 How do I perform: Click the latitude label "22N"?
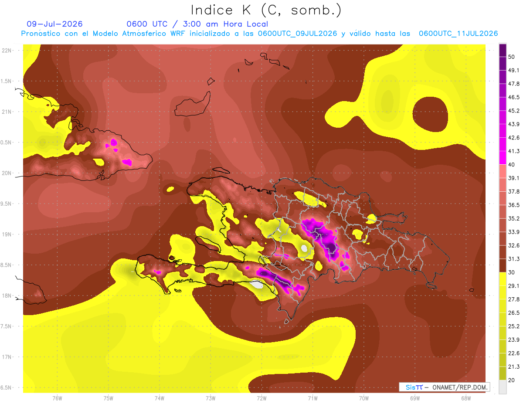[7, 51]
